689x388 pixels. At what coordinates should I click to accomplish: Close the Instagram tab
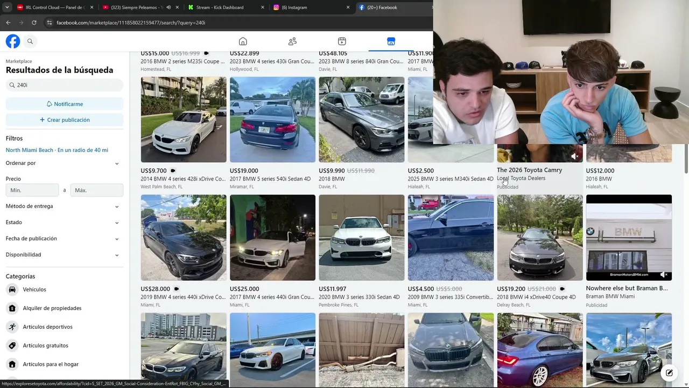click(x=348, y=8)
